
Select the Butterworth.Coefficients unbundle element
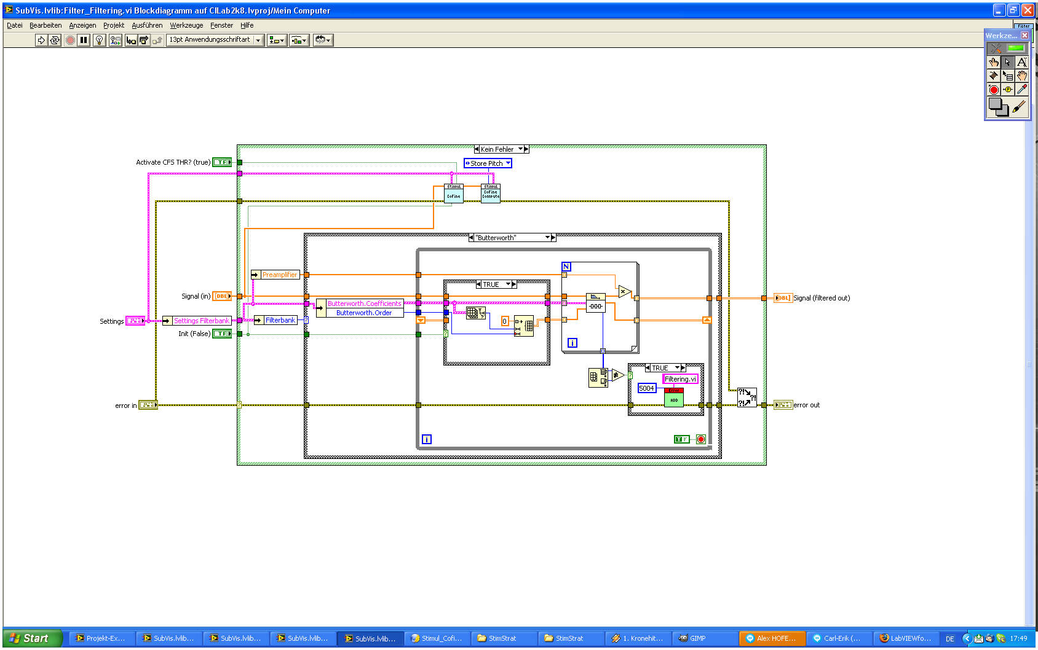tap(364, 303)
